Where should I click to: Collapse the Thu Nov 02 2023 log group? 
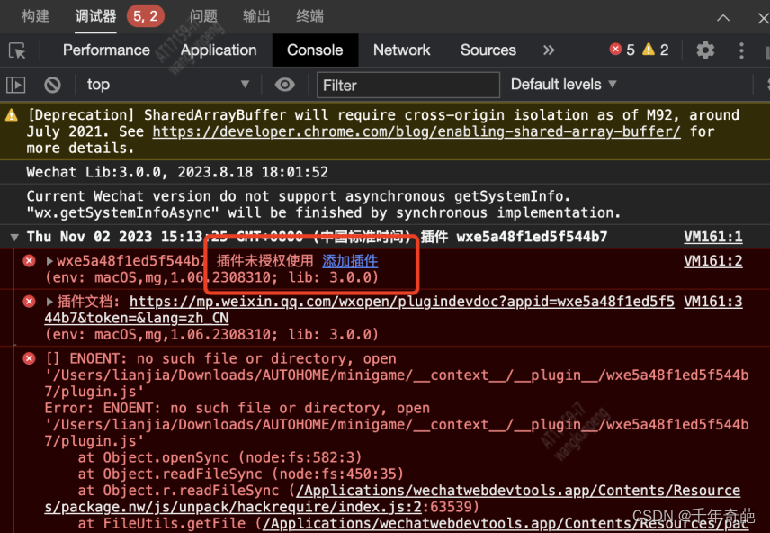pyautogui.click(x=14, y=238)
